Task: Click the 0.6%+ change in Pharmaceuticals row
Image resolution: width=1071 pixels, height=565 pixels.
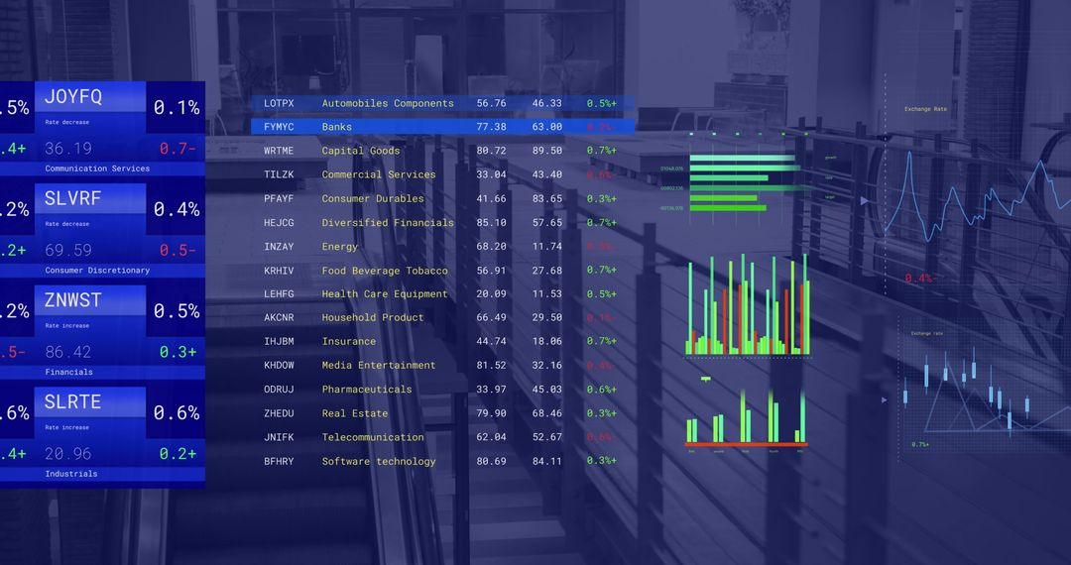Action: (602, 389)
